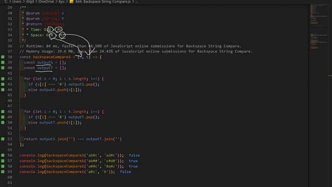Click the green gutter marker on line 59
This screenshot has width=332, height=187.
pyautogui.click(x=3, y=172)
